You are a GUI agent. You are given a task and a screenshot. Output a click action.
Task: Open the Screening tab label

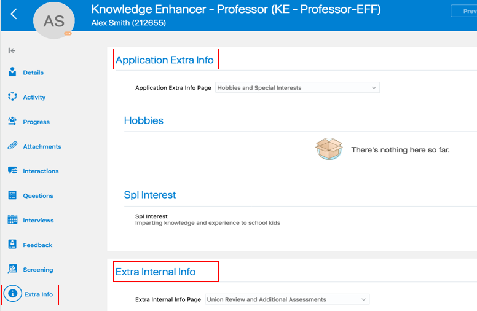[38, 270]
